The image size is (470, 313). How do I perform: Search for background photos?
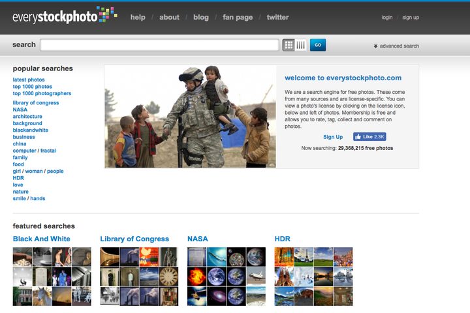pos(27,123)
